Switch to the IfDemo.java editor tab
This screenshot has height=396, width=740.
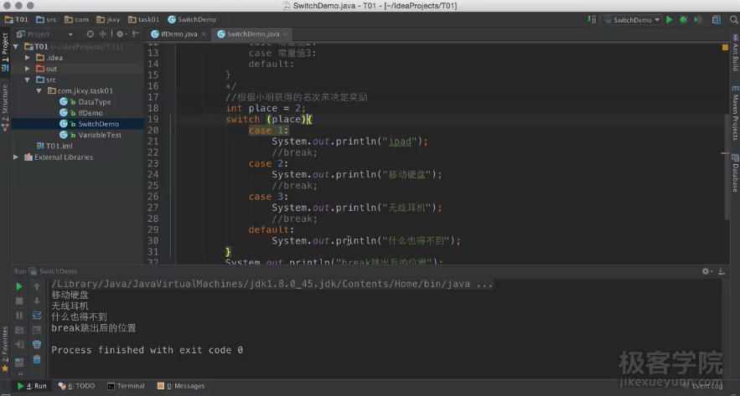(x=178, y=34)
